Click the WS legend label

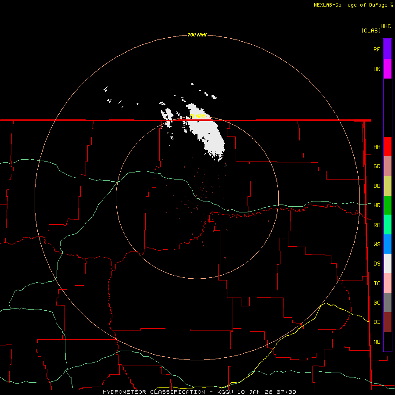(x=377, y=244)
